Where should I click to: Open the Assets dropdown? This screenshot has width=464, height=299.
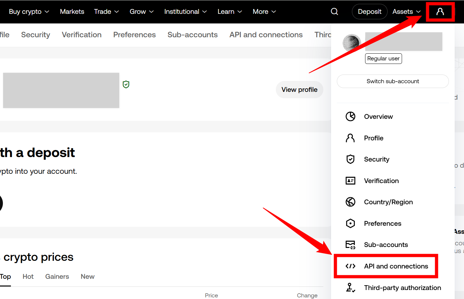pos(406,12)
